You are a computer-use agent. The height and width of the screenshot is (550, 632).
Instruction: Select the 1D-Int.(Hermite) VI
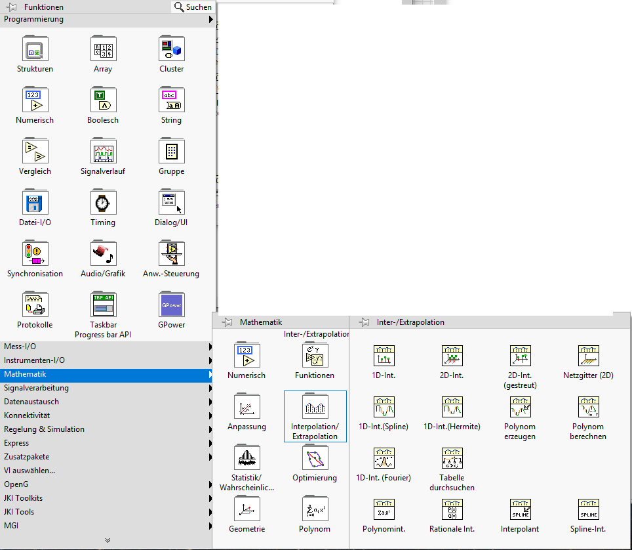452,407
